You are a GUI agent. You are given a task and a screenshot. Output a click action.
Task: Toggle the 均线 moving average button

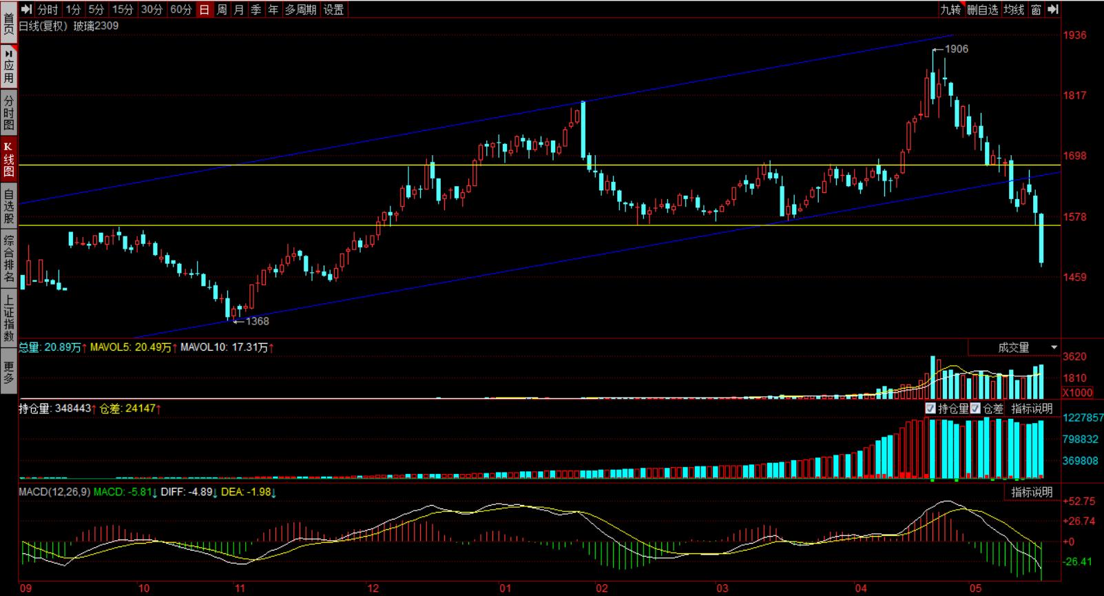(1014, 10)
